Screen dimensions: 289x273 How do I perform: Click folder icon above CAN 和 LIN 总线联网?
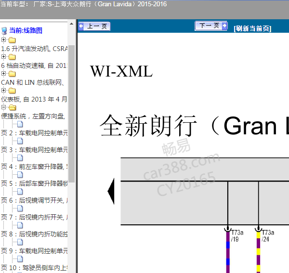pos(12,74)
